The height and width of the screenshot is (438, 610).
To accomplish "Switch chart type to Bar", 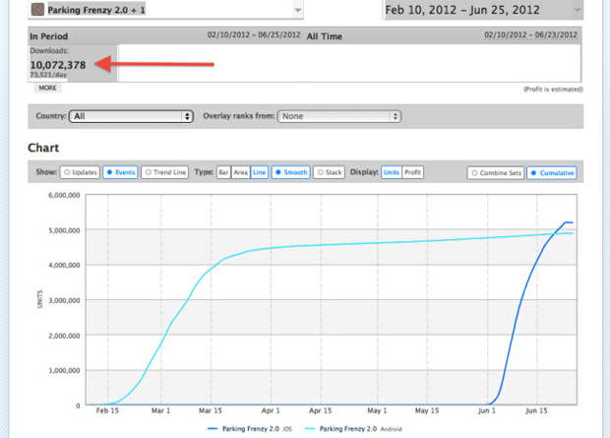I will click(222, 172).
